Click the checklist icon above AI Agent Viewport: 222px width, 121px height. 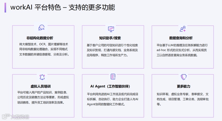[113, 77]
